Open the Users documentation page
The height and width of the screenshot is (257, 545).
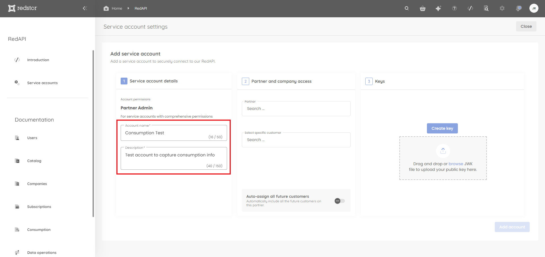32,138
